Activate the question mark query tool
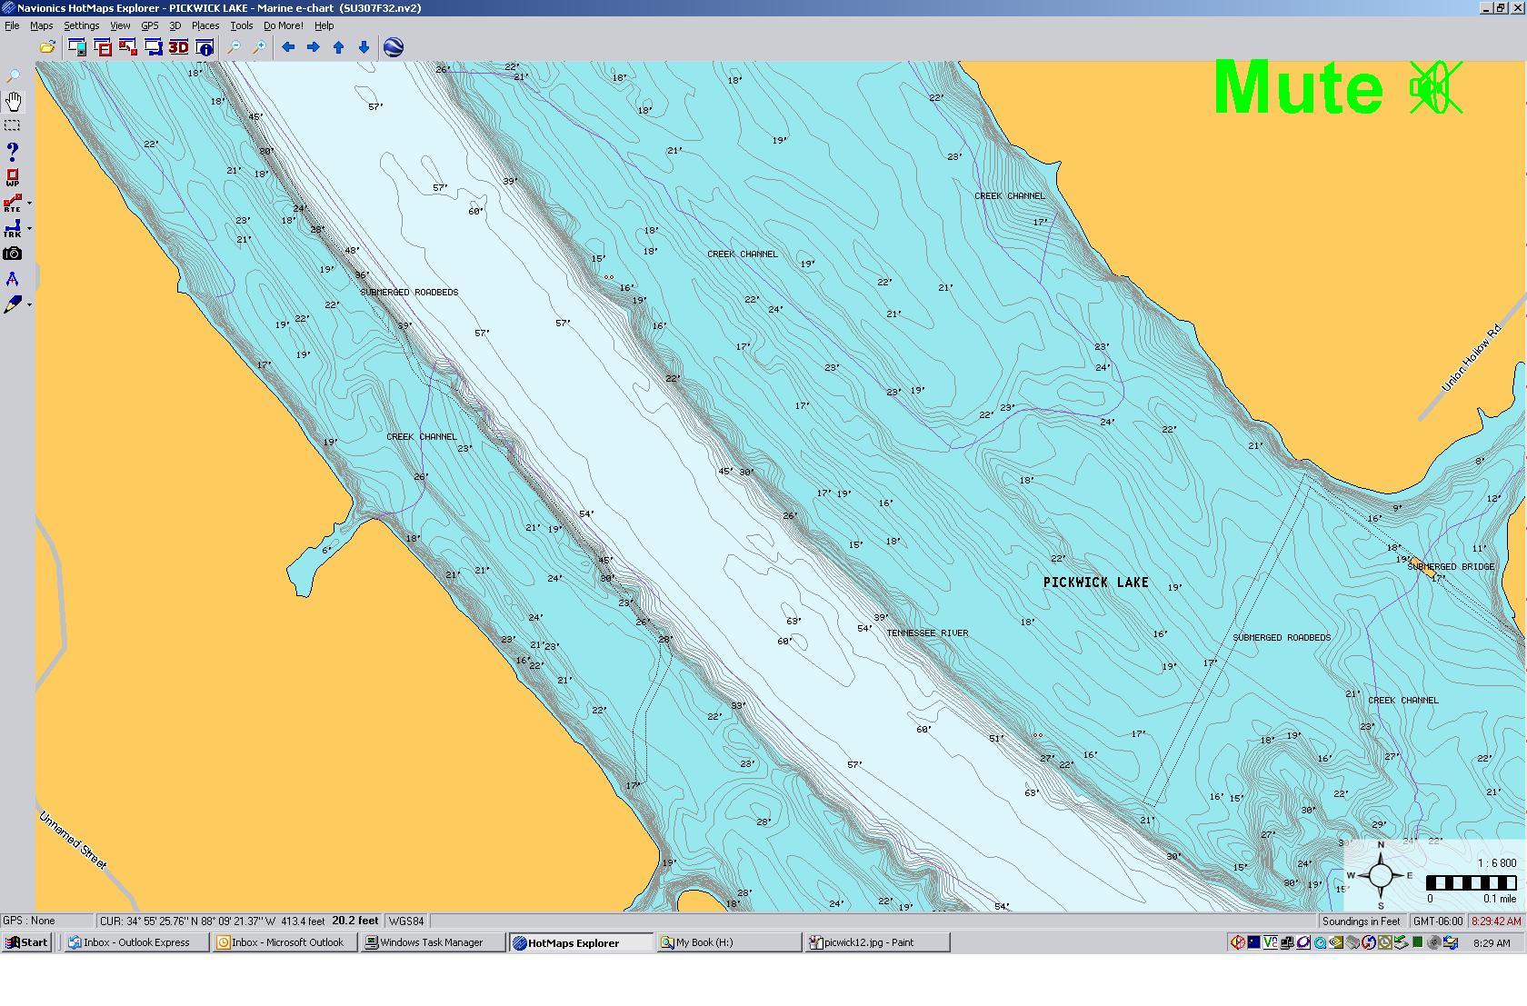The image size is (1527, 1006). pyautogui.click(x=13, y=151)
